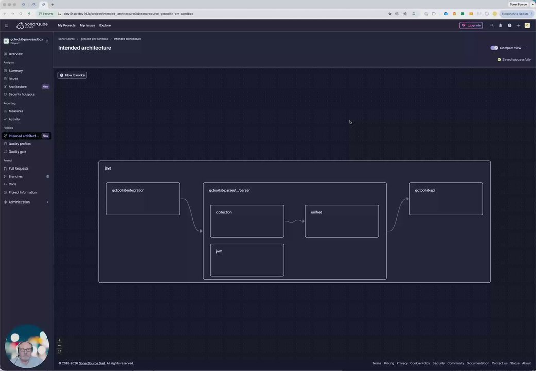
Task: Open Terms footer link
Action: tap(377, 363)
